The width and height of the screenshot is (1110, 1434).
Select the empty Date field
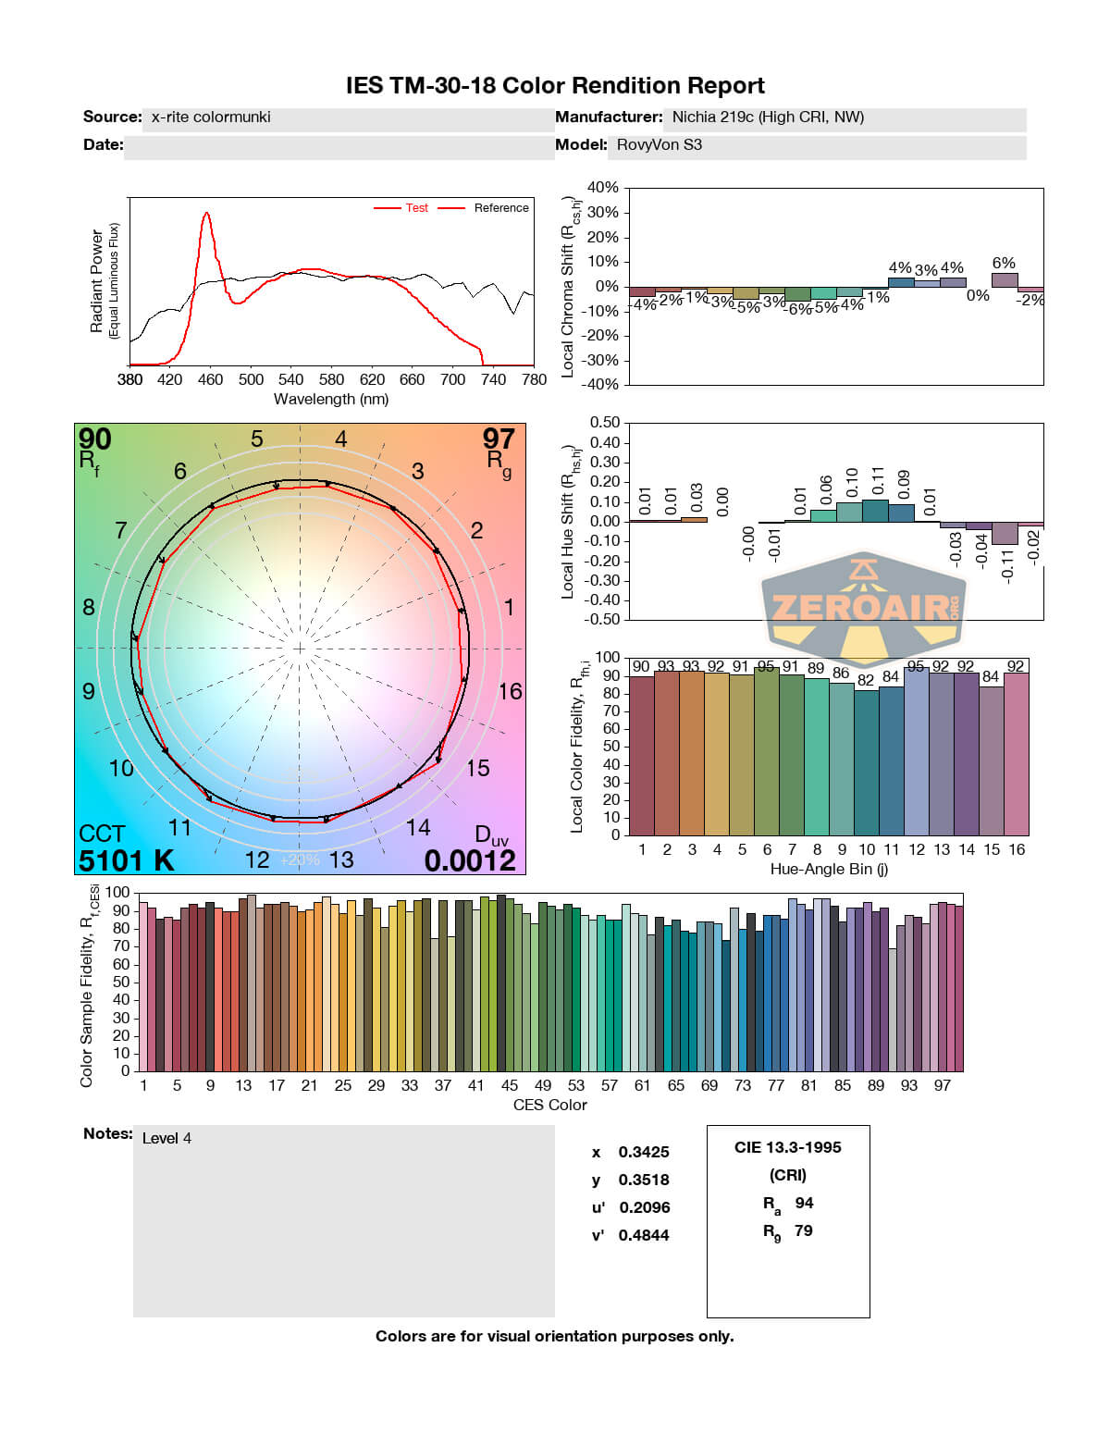coord(339,146)
